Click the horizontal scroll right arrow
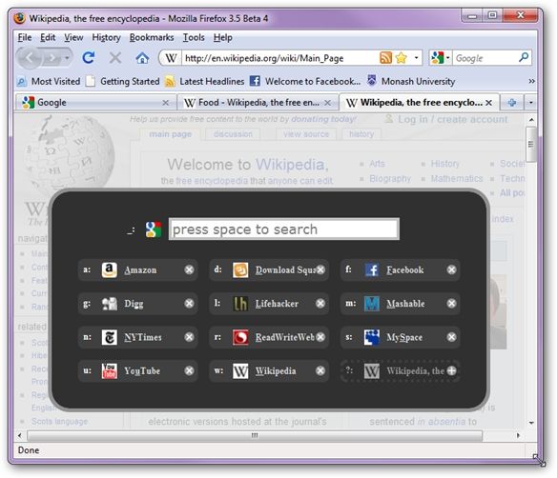The height and width of the screenshot is (478, 557). (x=518, y=435)
